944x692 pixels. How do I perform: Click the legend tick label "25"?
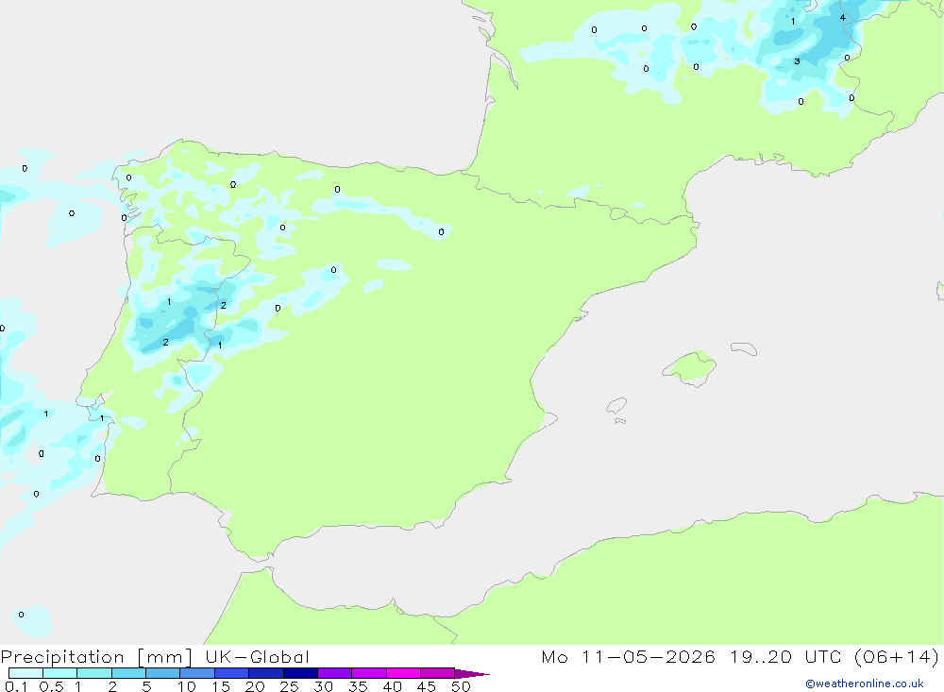(289, 686)
